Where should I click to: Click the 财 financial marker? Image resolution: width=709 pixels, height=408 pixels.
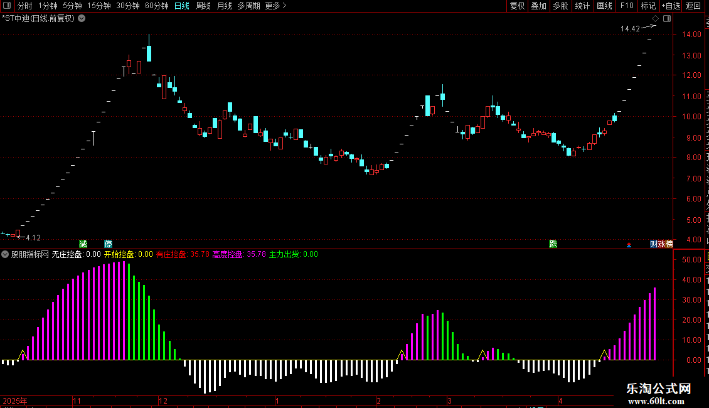pyautogui.click(x=653, y=244)
